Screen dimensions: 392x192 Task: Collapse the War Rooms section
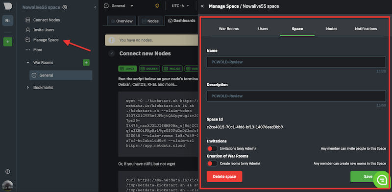tap(28, 63)
